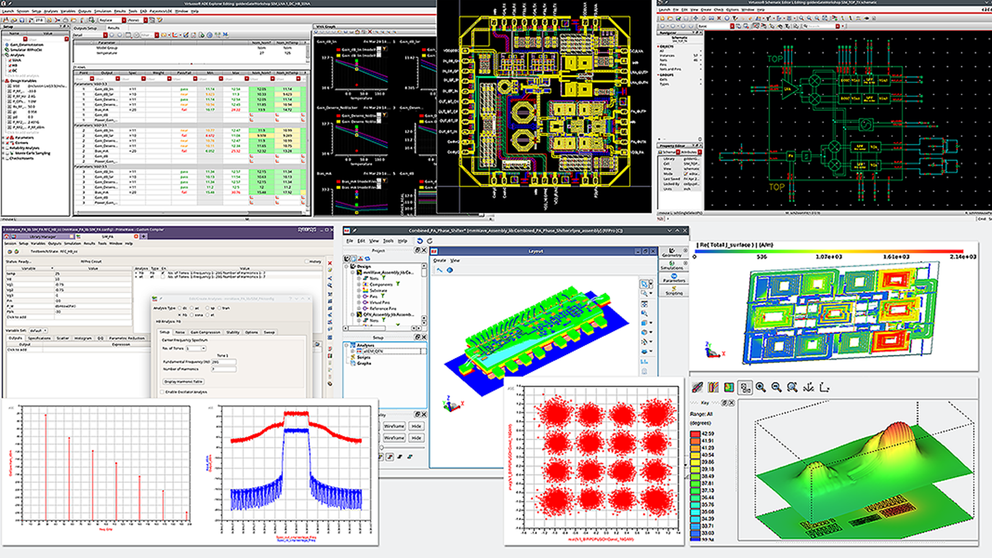Viewport: 992px width, 558px height.
Task: Enable the Enable Oscillator Analysis checkbox
Action: (x=162, y=392)
